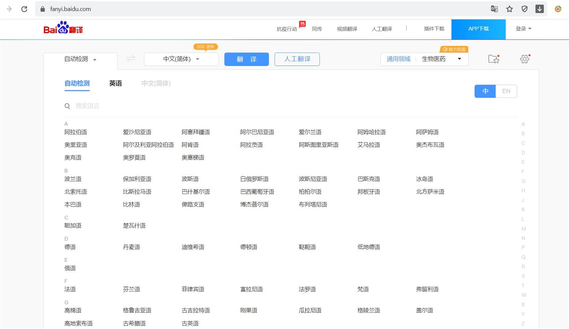
Task: Choose 盖尔语 from the language list
Action: point(424,311)
